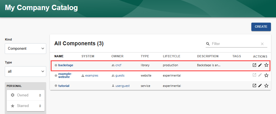
Task: Open the Kind dropdown
Action: pos(25,49)
